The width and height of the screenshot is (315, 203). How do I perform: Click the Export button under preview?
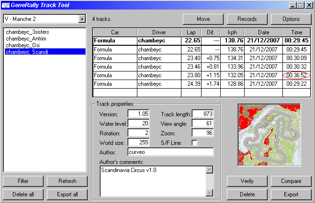pyautogui.click(x=291, y=194)
